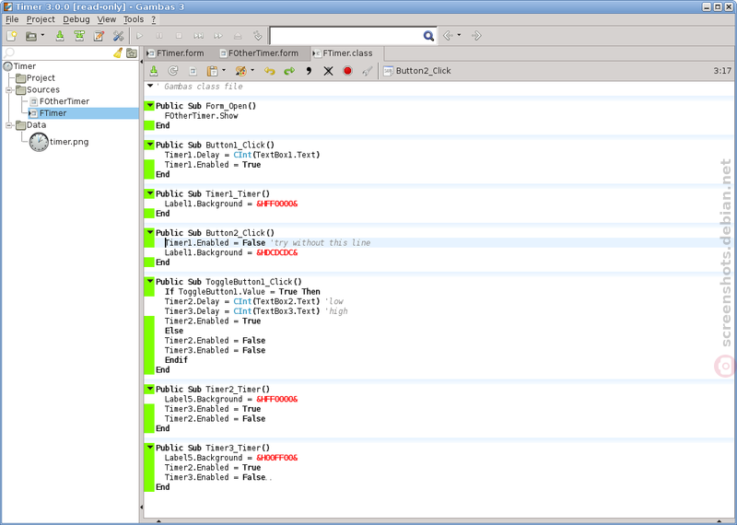Click the Undo yellow arrow icon
This screenshot has height=525, width=737.
269,71
